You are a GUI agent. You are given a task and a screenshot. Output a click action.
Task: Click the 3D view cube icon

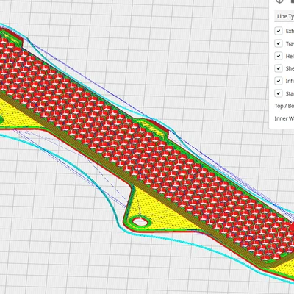tap(279, 1)
